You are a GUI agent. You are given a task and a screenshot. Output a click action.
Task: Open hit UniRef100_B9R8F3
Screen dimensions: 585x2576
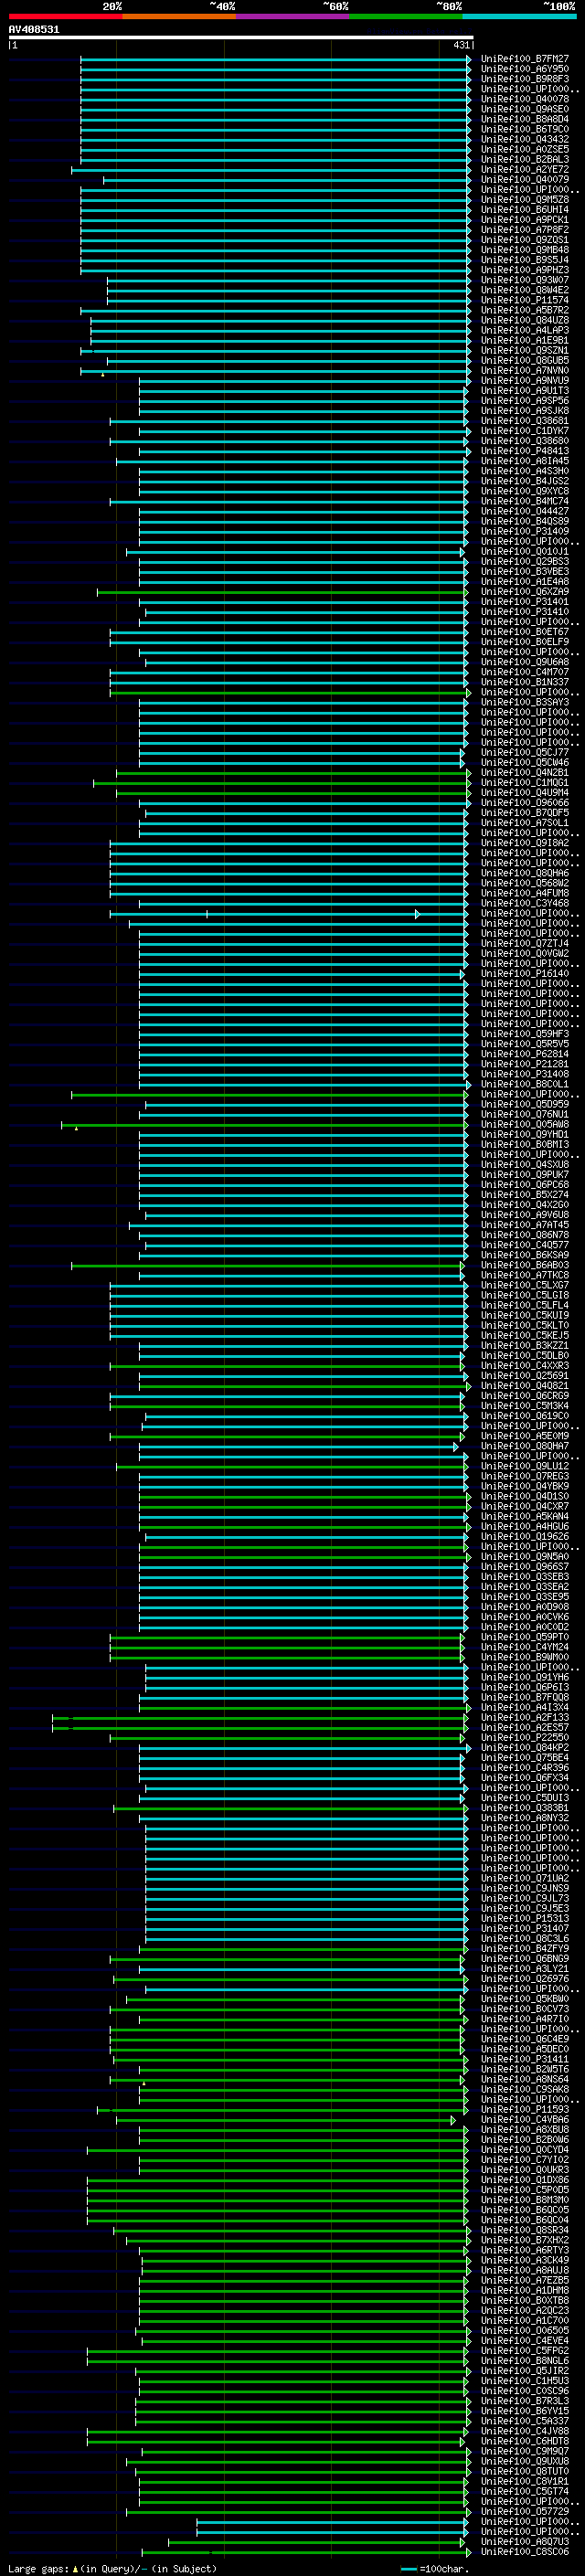point(525,79)
